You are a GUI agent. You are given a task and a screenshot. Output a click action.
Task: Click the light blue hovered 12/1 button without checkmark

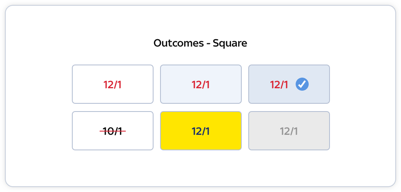click(200, 84)
